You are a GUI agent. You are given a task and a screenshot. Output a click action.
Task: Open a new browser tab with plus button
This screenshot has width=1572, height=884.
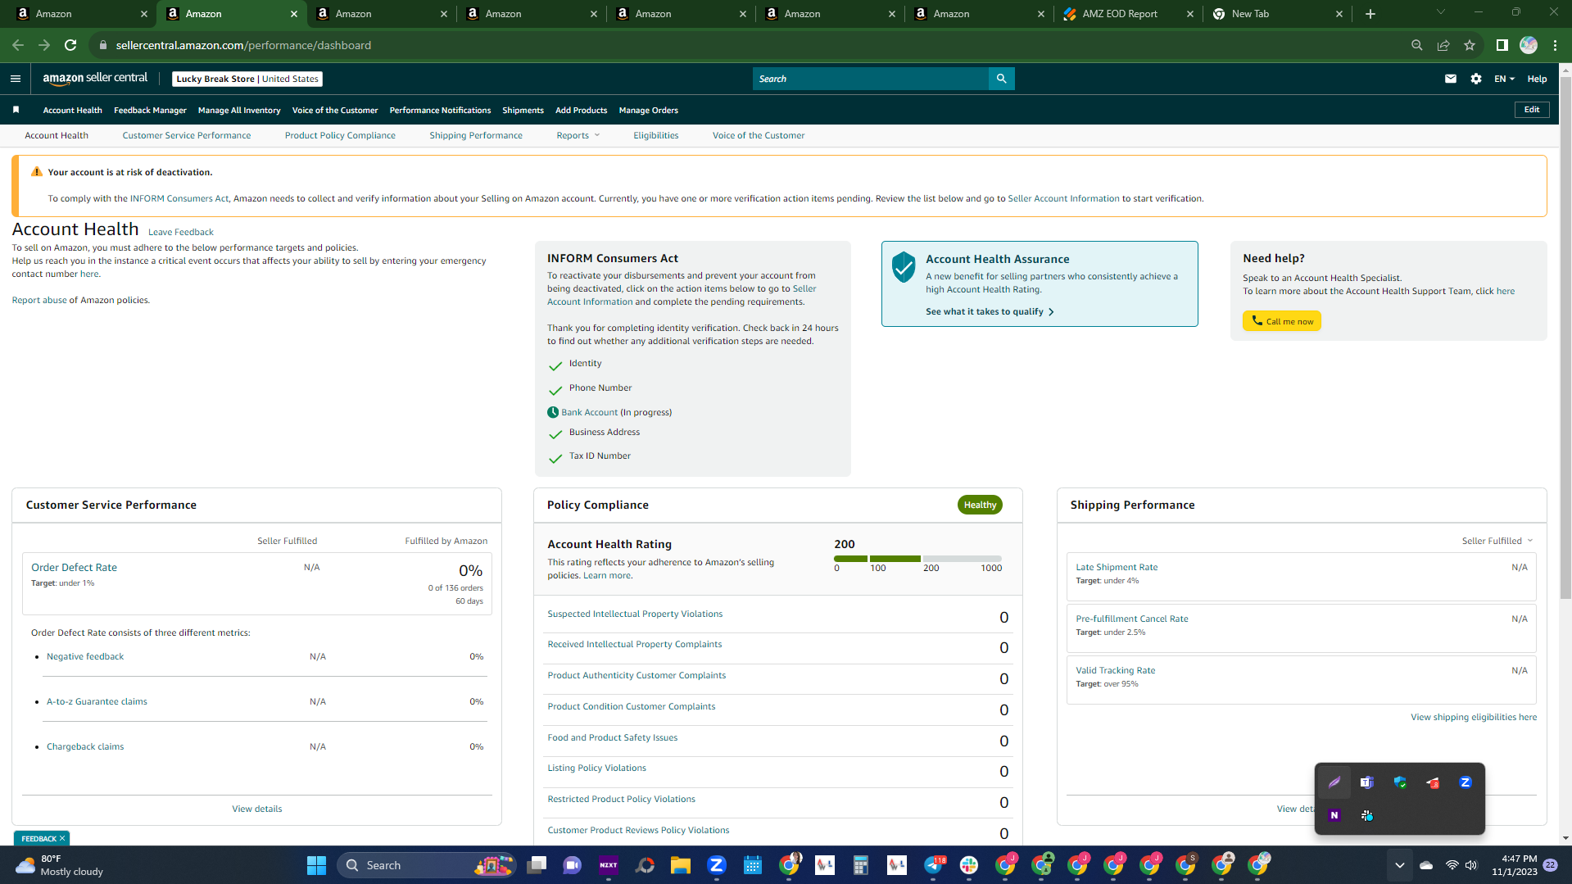pyautogui.click(x=1370, y=14)
